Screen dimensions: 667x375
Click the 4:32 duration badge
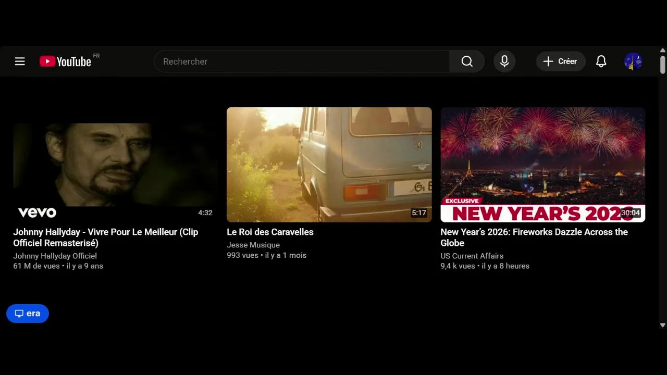tap(205, 213)
